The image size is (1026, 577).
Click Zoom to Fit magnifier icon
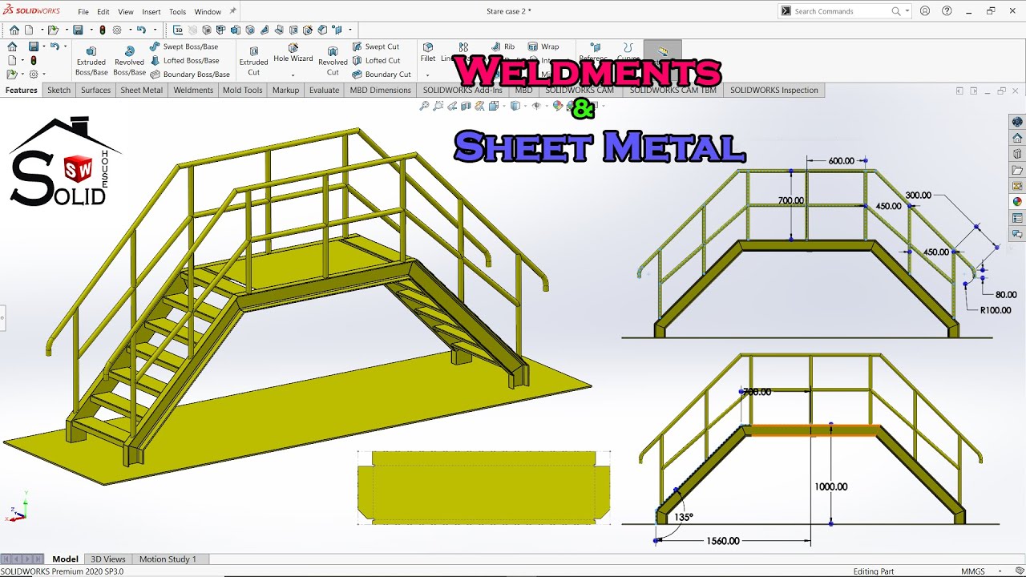[x=424, y=106]
